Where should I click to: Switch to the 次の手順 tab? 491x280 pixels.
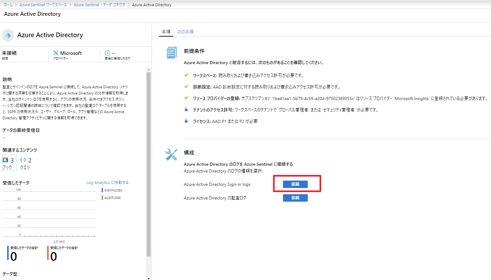(x=185, y=32)
